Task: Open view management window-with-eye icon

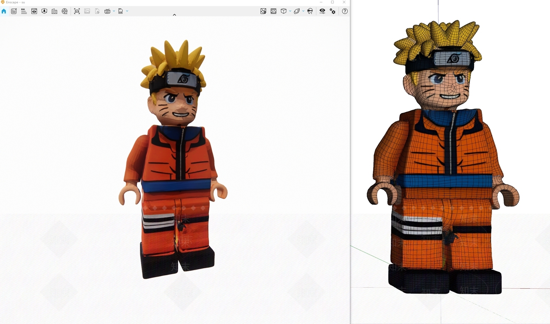Action: coord(34,11)
